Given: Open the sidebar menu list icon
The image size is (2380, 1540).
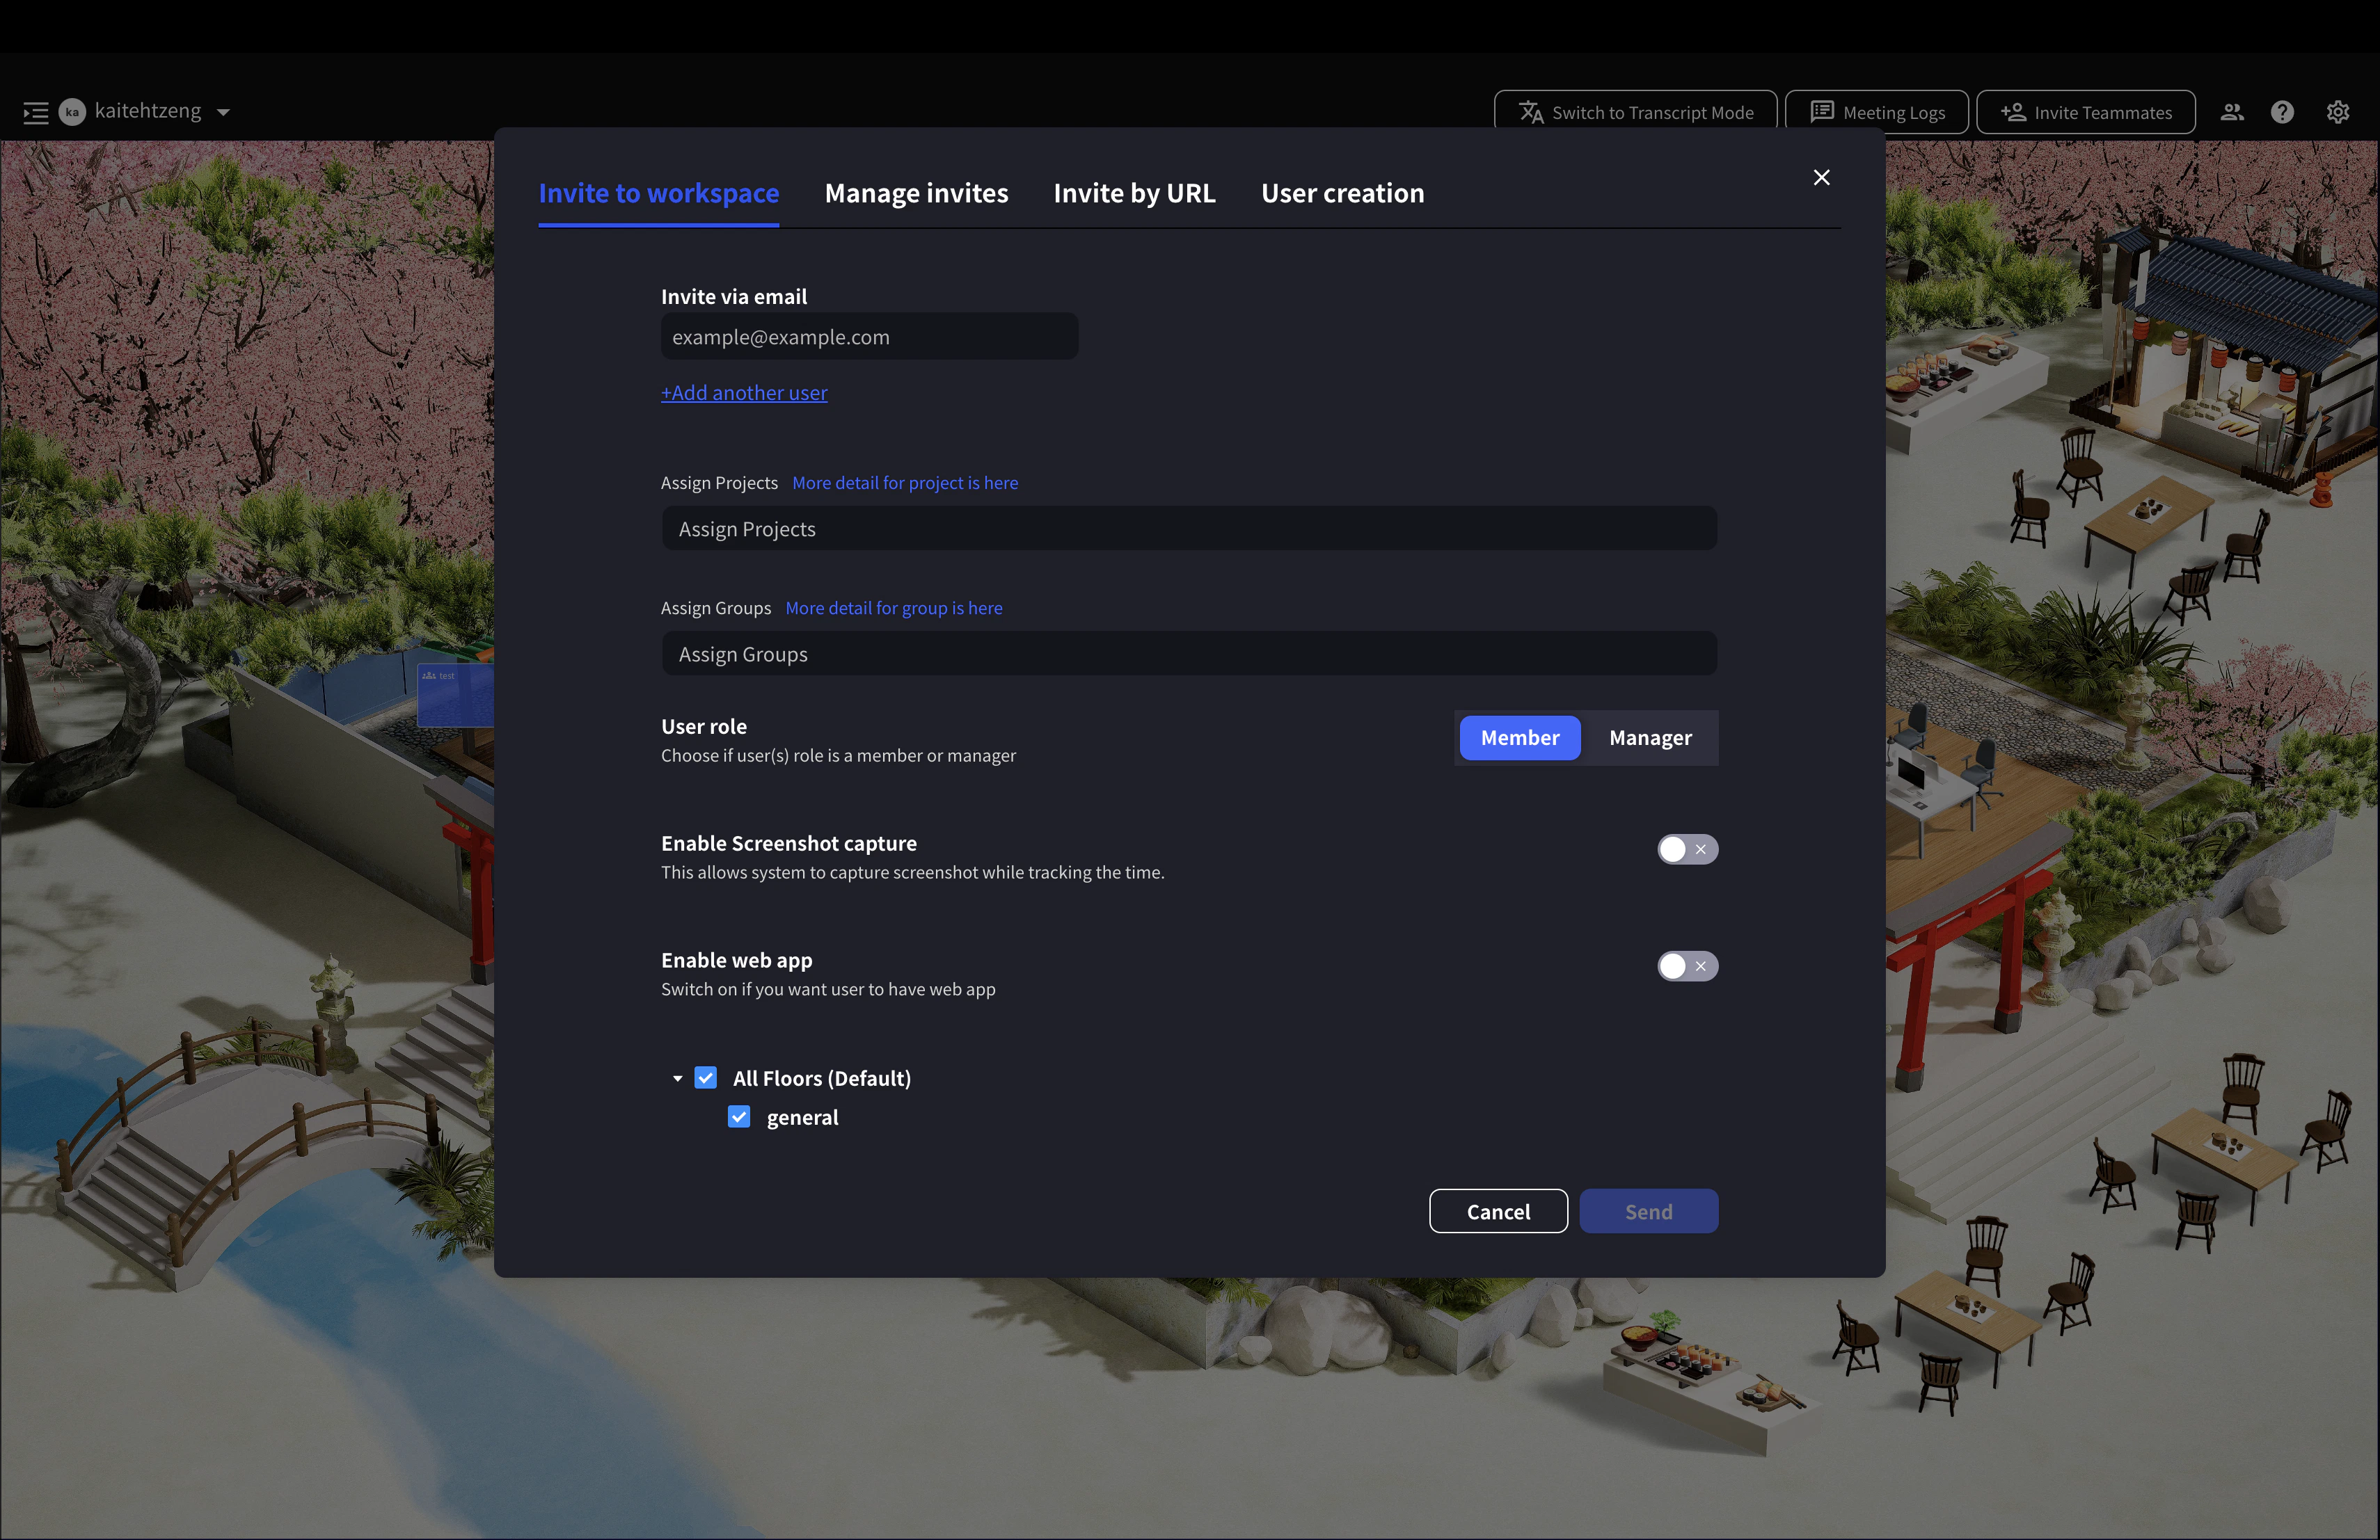Looking at the screenshot, I should click(x=36, y=113).
